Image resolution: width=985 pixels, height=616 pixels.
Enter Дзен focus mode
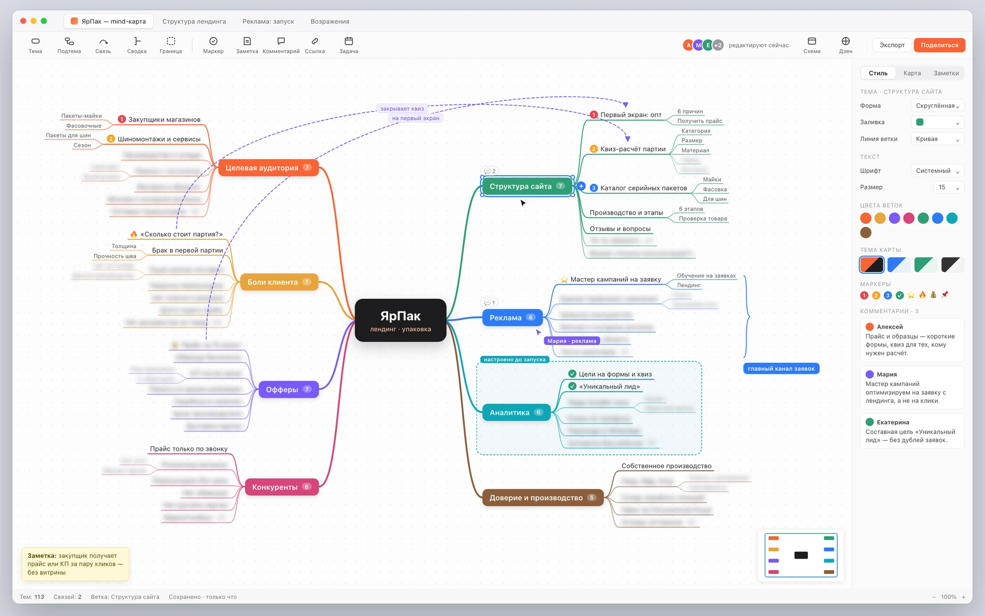coord(846,45)
